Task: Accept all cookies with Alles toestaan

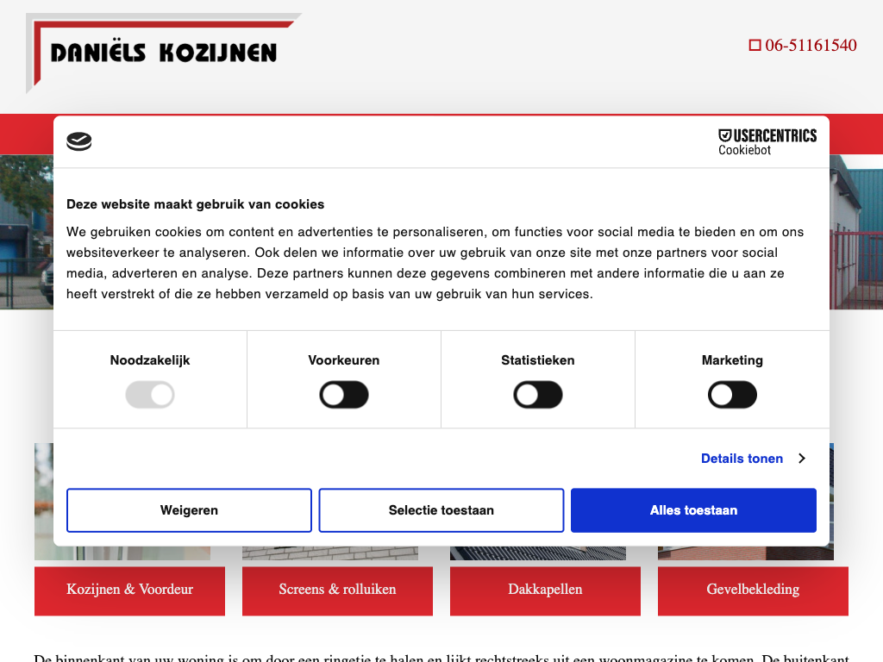Action: pos(693,510)
